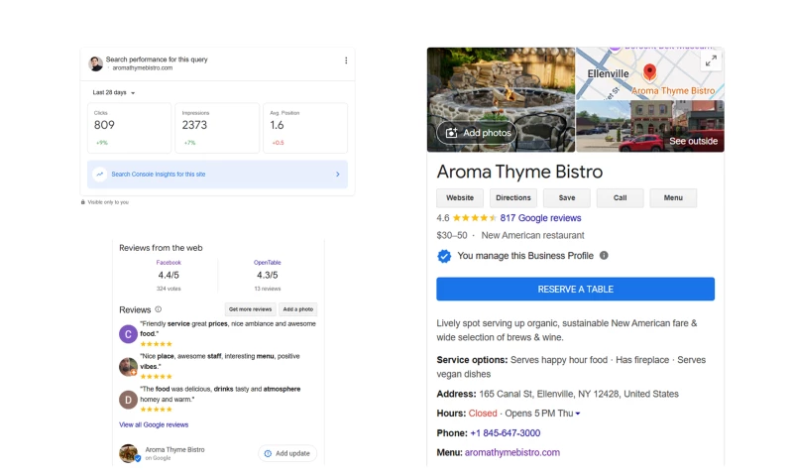Click the phone number +1 845-647-3000
793x476 pixels.
(x=506, y=433)
